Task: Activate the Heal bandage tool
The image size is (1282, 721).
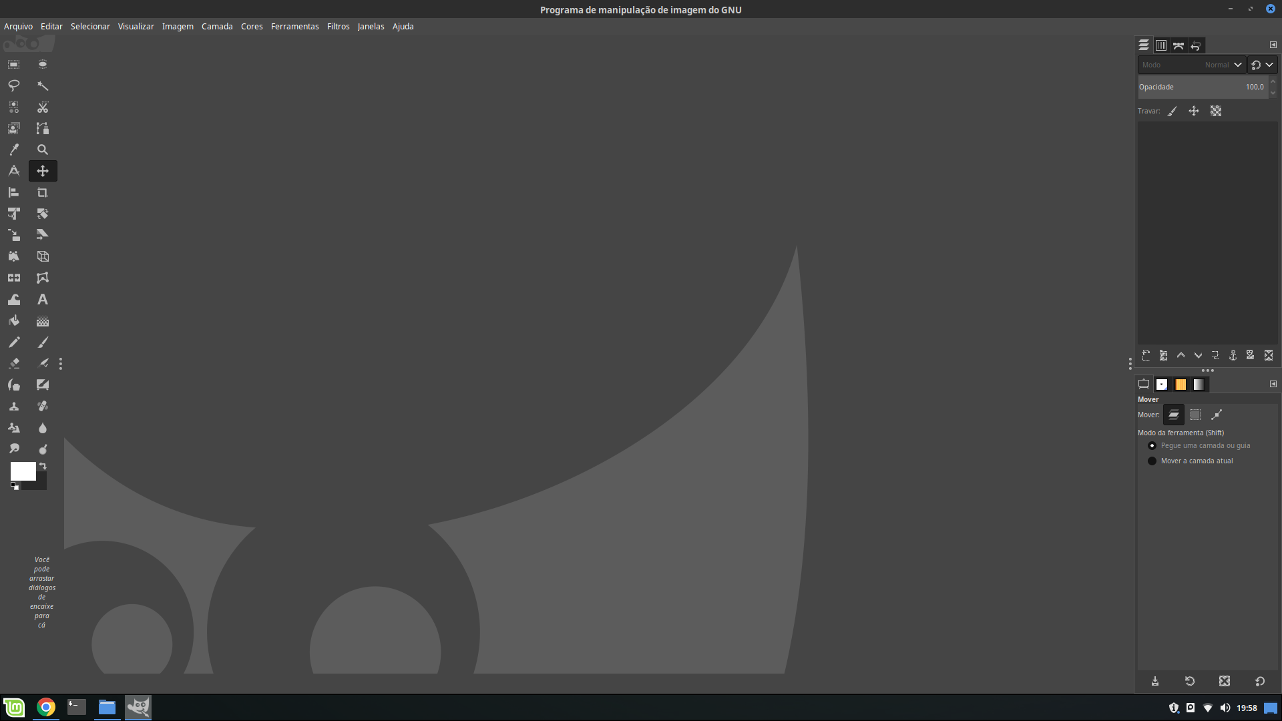Action: [x=43, y=407]
